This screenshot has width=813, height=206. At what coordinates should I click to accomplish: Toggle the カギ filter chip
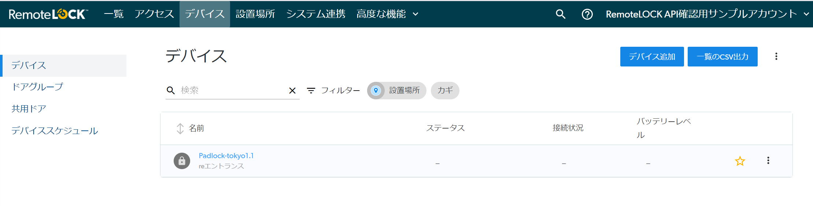tap(445, 91)
